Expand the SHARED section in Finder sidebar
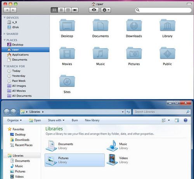 point(5,34)
